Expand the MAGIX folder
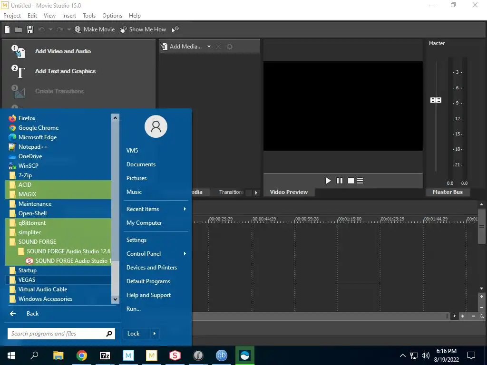487x365 pixels. coord(58,194)
